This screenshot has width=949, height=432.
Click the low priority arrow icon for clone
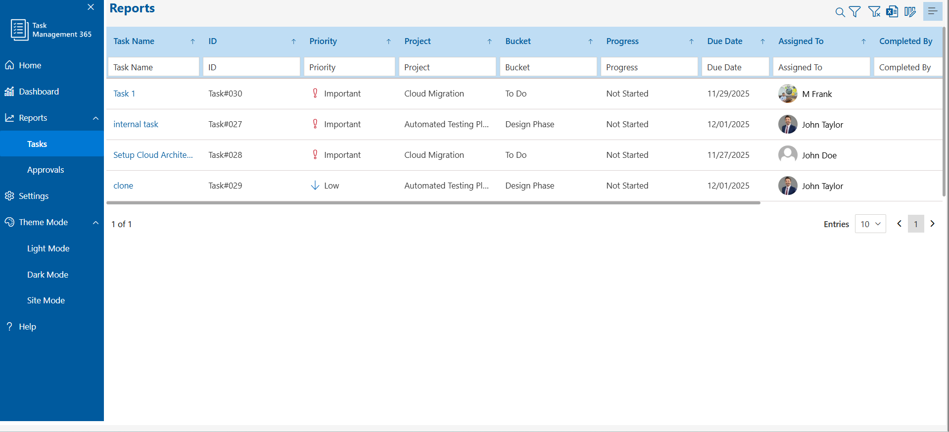(x=315, y=185)
